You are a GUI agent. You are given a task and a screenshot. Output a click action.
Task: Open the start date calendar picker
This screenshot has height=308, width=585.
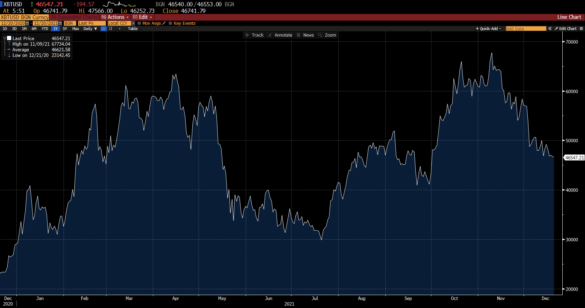28,23
